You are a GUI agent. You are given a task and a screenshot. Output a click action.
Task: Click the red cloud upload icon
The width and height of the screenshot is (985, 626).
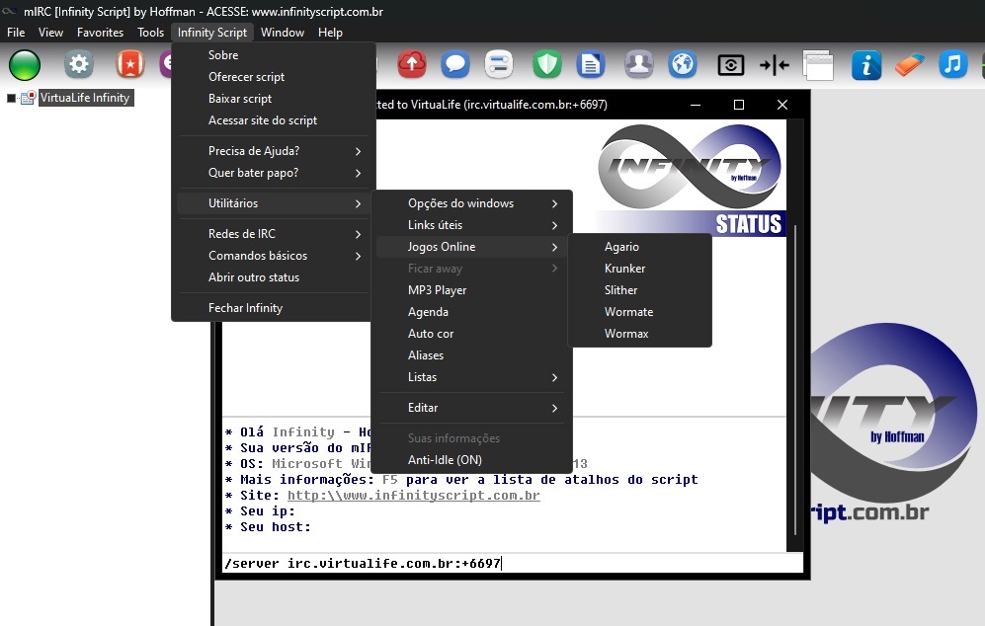[x=411, y=65]
